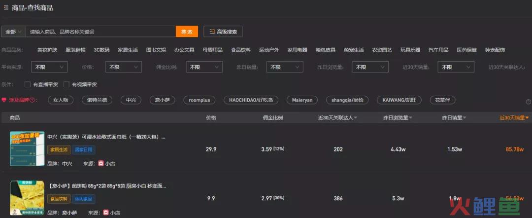Viewport: 532px width, 218px height.
Task: Click the question mark icon after the brand tags
Action: click(528, 102)
